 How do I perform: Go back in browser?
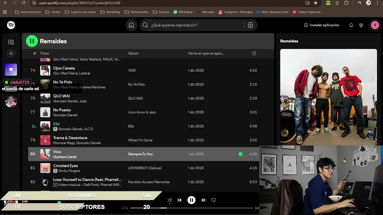(5, 3)
